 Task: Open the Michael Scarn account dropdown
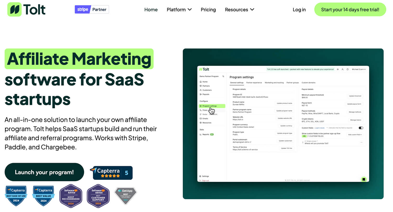[359, 69]
